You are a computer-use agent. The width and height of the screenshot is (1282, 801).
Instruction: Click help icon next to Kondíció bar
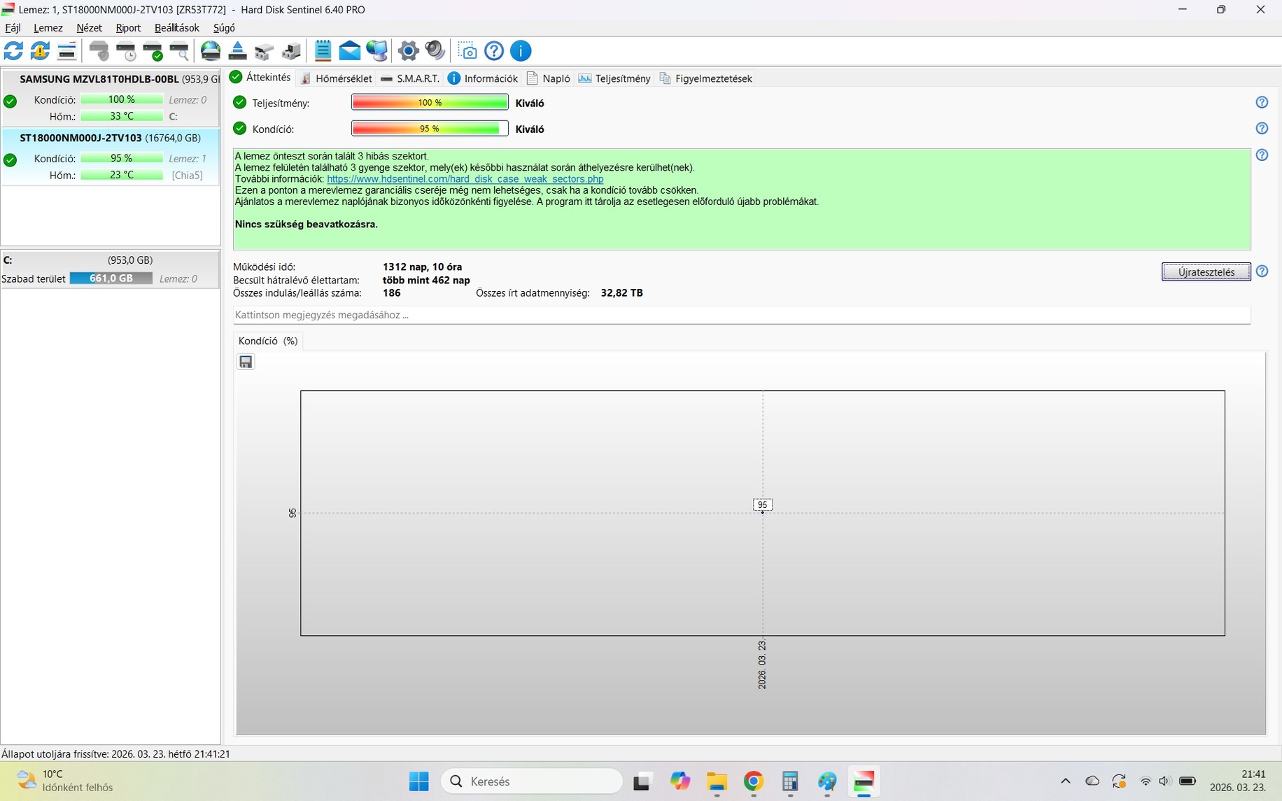(x=1262, y=129)
